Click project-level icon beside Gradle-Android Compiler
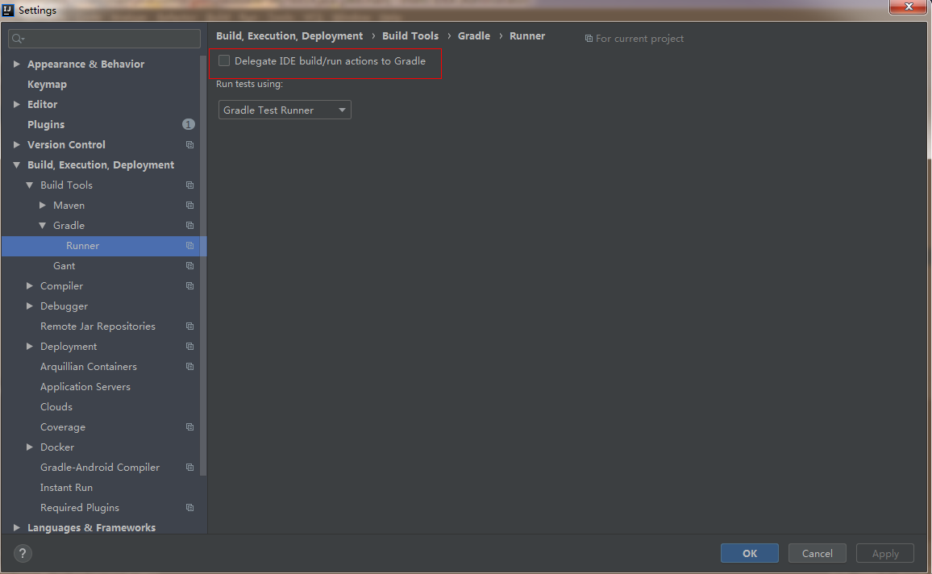 pos(189,468)
